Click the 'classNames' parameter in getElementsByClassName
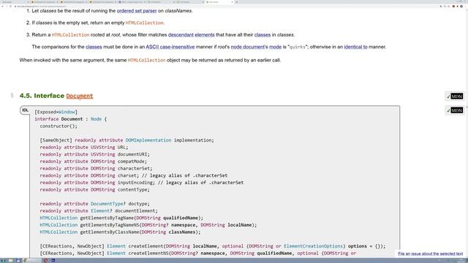The image size is (468, 263). click(182, 232)
